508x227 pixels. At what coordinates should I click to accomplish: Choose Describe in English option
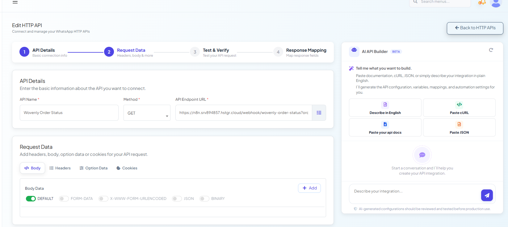pos(385,108)
